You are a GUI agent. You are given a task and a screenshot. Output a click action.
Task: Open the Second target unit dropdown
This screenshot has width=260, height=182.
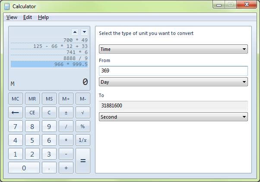tap(173, 117)
